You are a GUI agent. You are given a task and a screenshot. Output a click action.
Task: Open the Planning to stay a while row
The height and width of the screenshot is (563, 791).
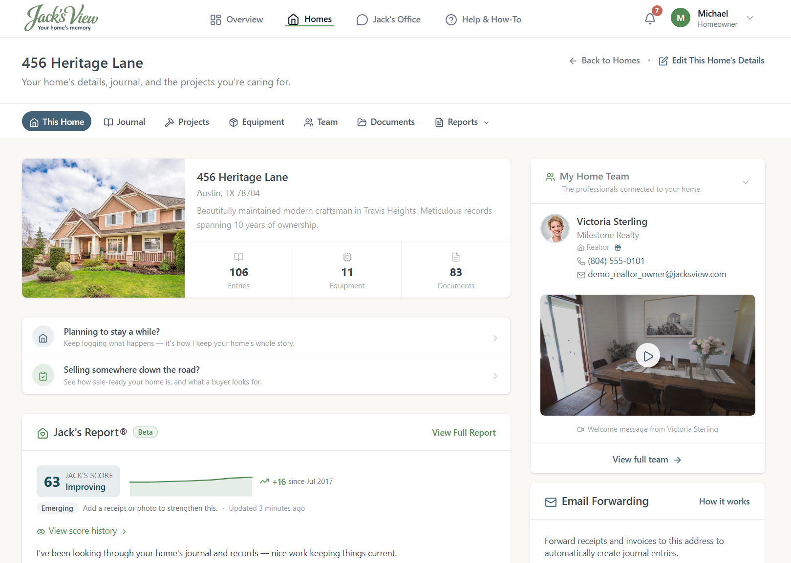266,337
